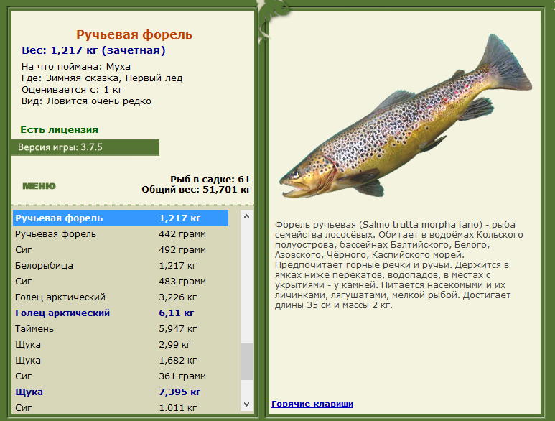555x421 pixels.
Task: Click the Вес: 1,217 кг (зачетная) line
Action: coord(93,50)
